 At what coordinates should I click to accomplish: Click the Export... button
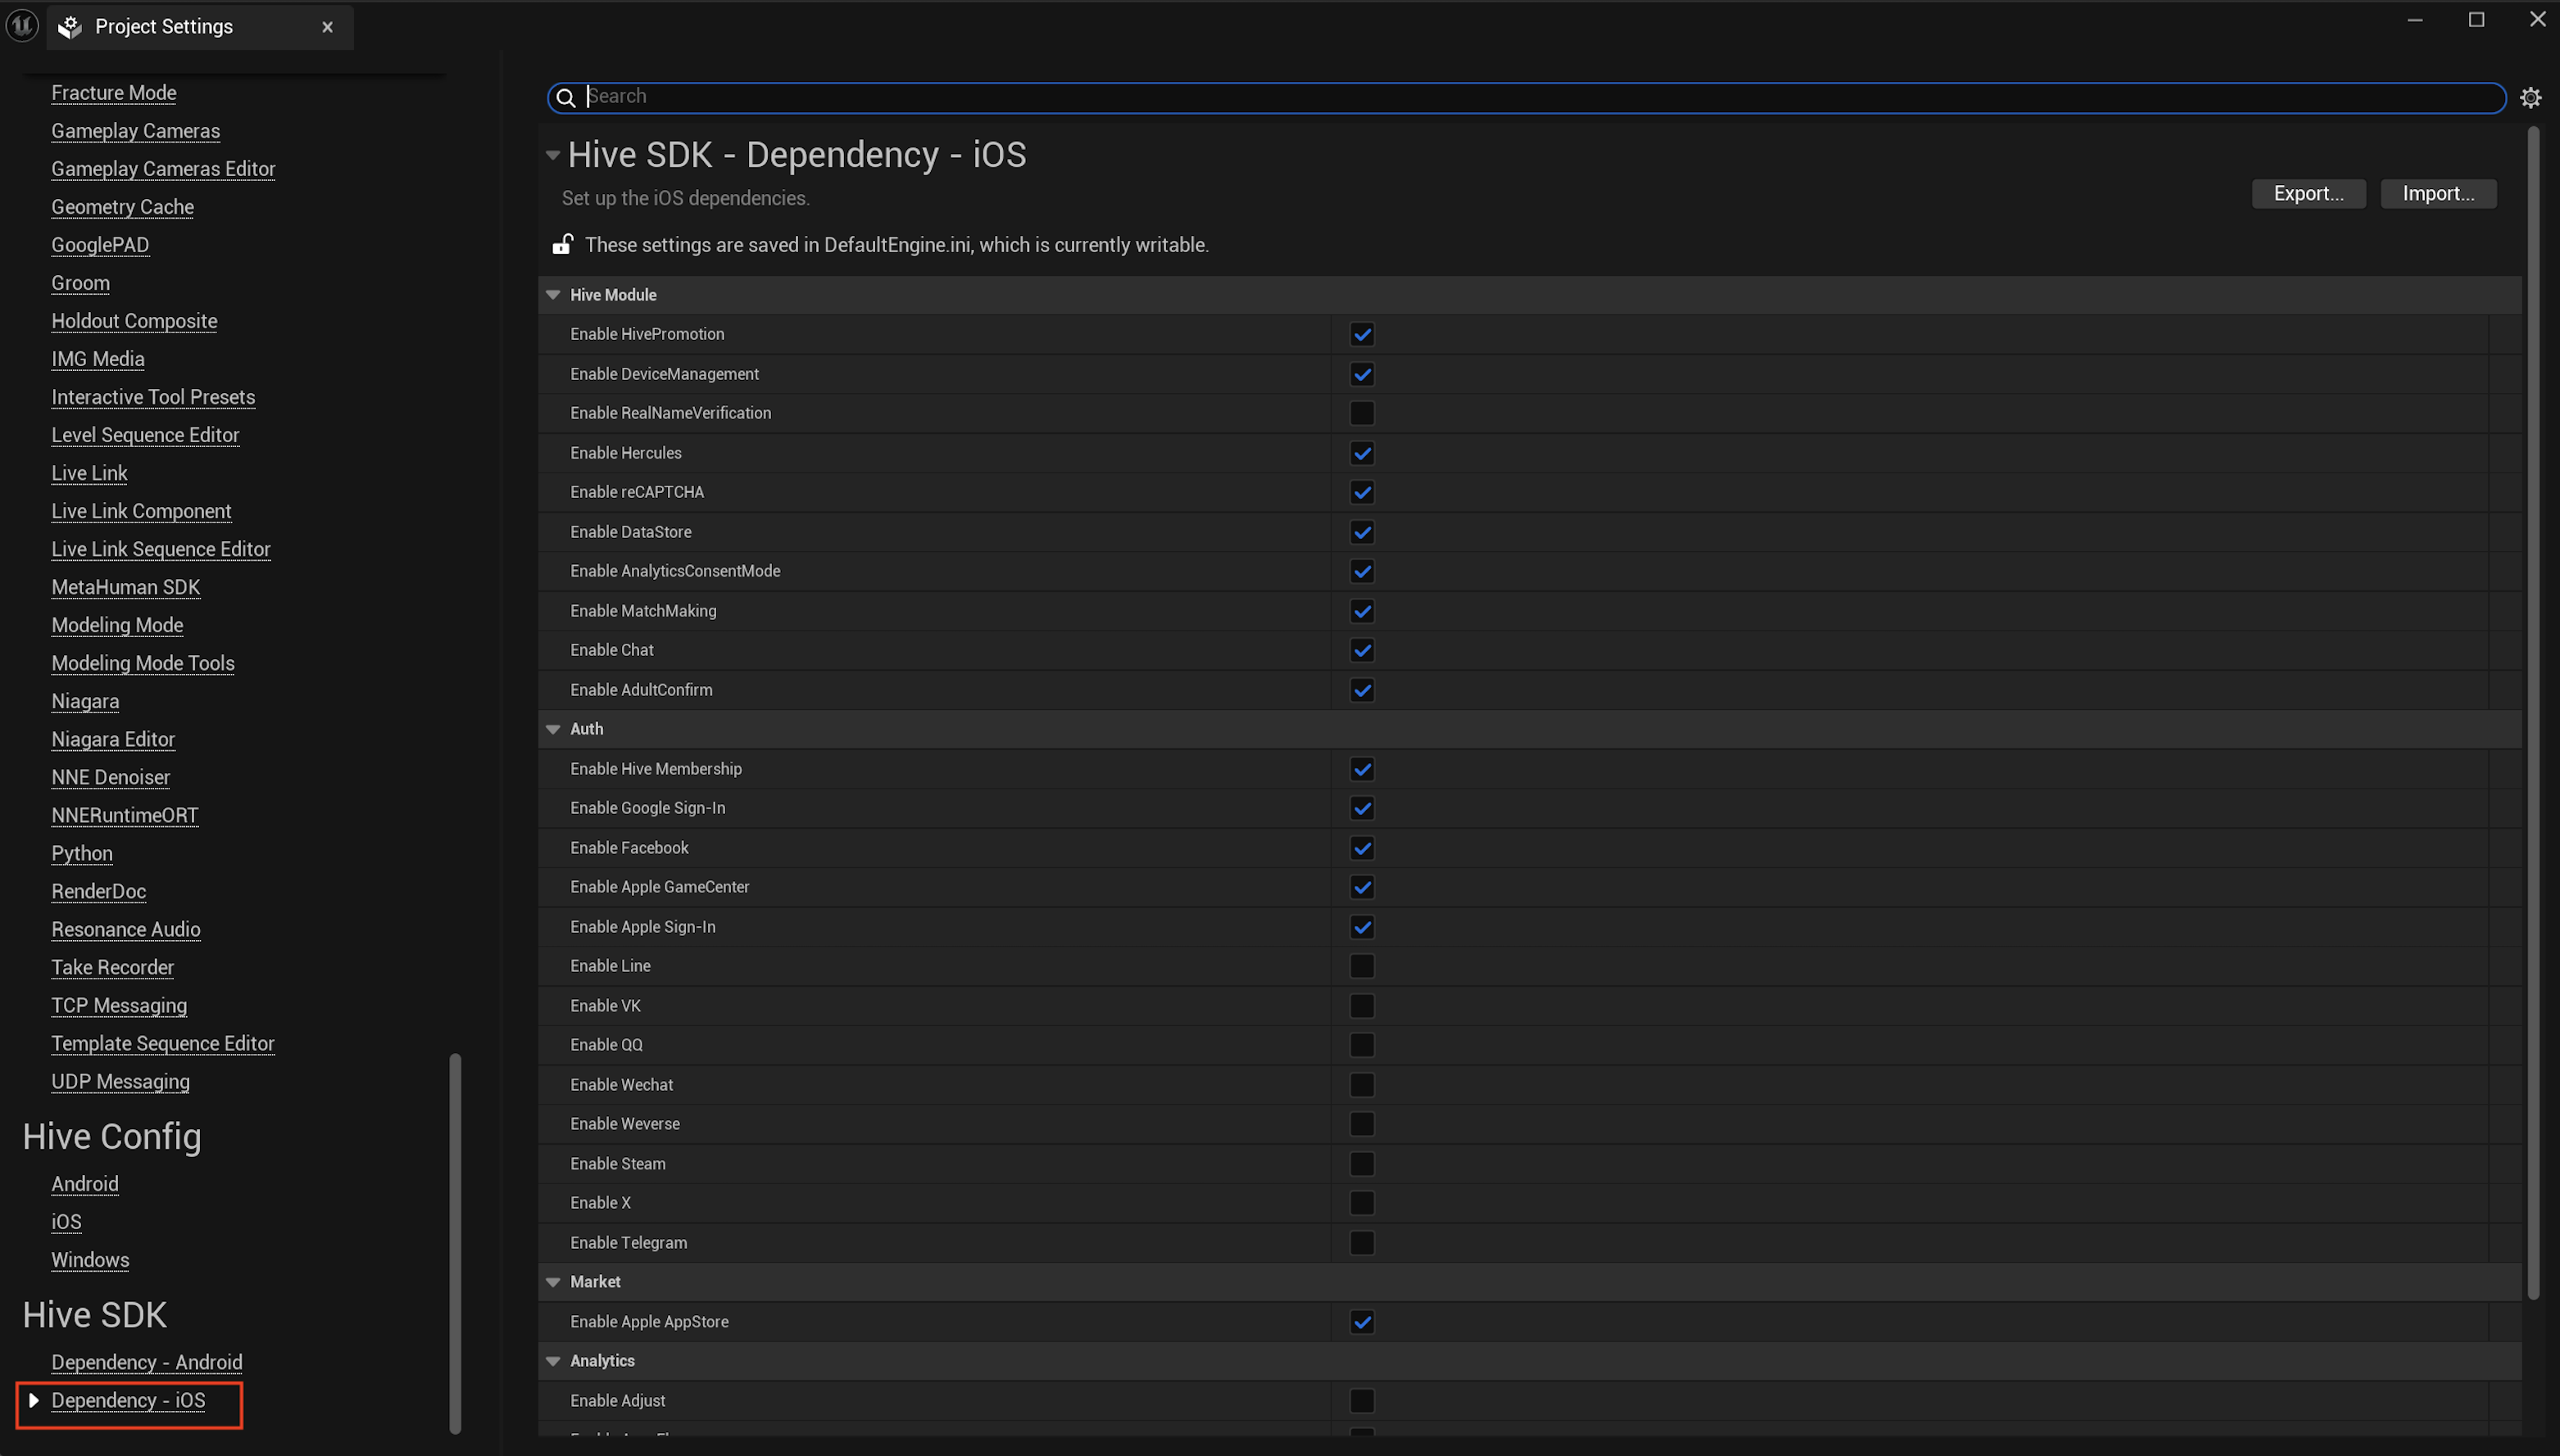pyautogui.click(x=2308, y=193)
